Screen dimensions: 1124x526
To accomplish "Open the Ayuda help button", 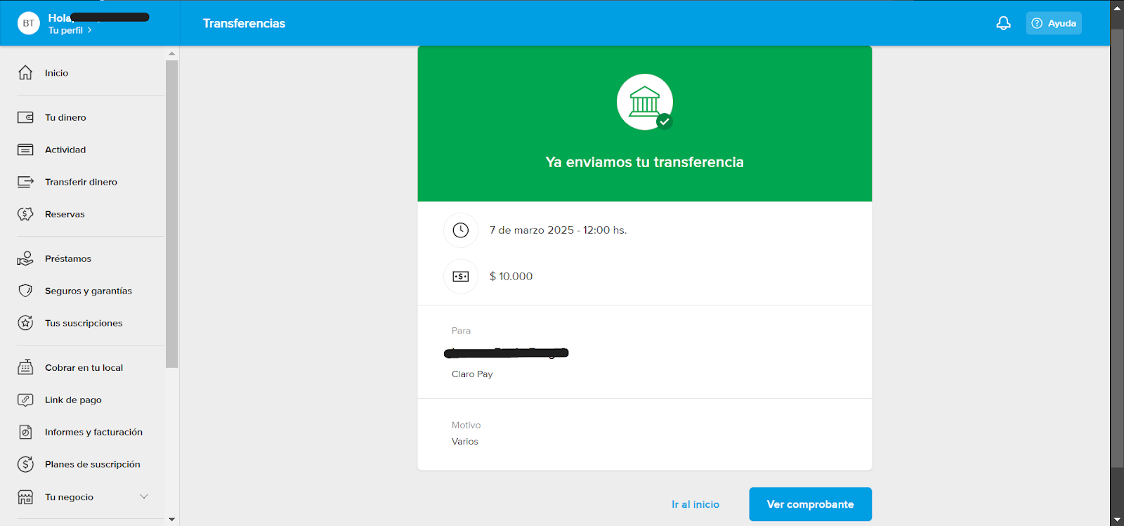I will (1053, 23).
